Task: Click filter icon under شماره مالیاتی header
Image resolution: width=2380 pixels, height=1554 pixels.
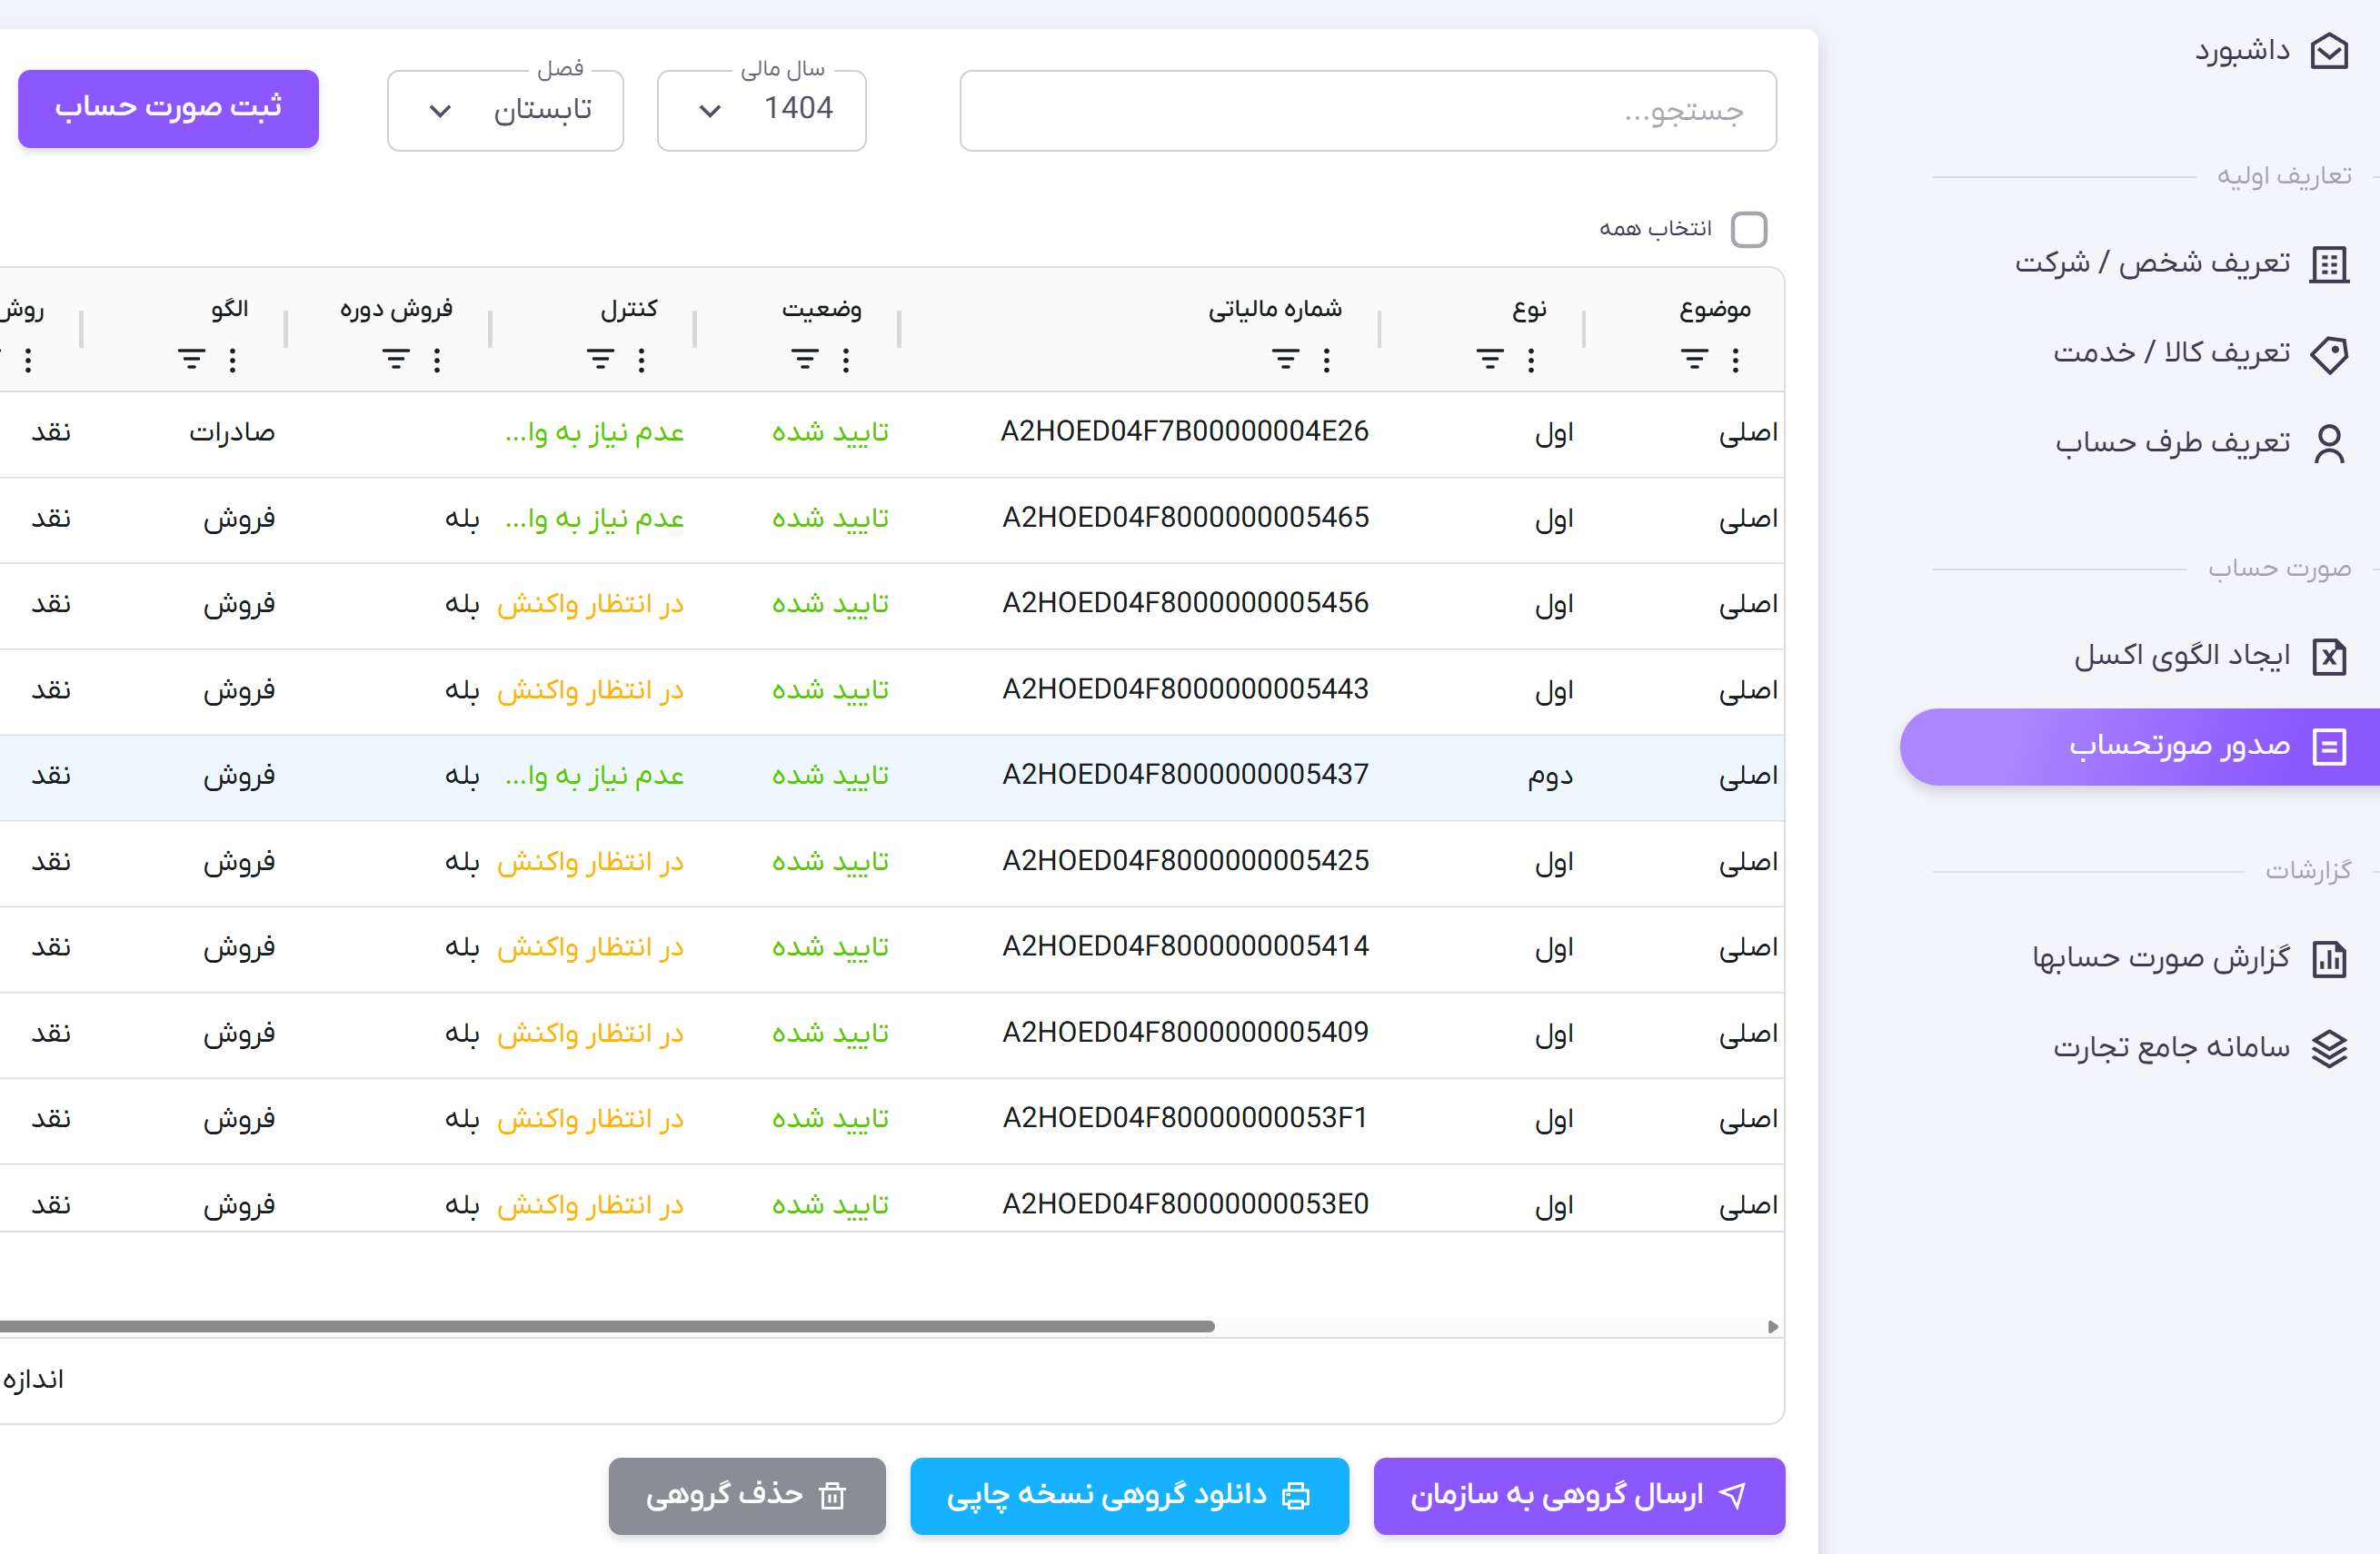Action: point(1285,360)
